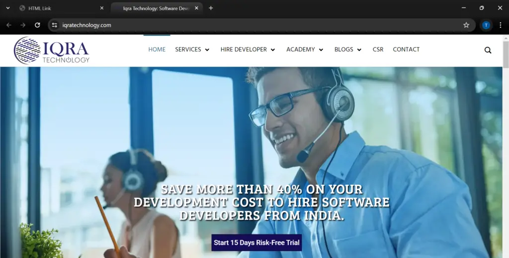Open a new browser tab
This screenshot has width=509, height=258.
click(x=211, y=8)
